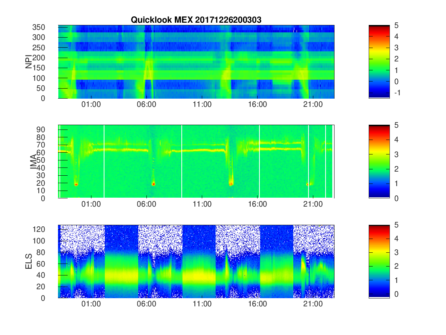Click the ELS panel colorbar

(379, 261)
